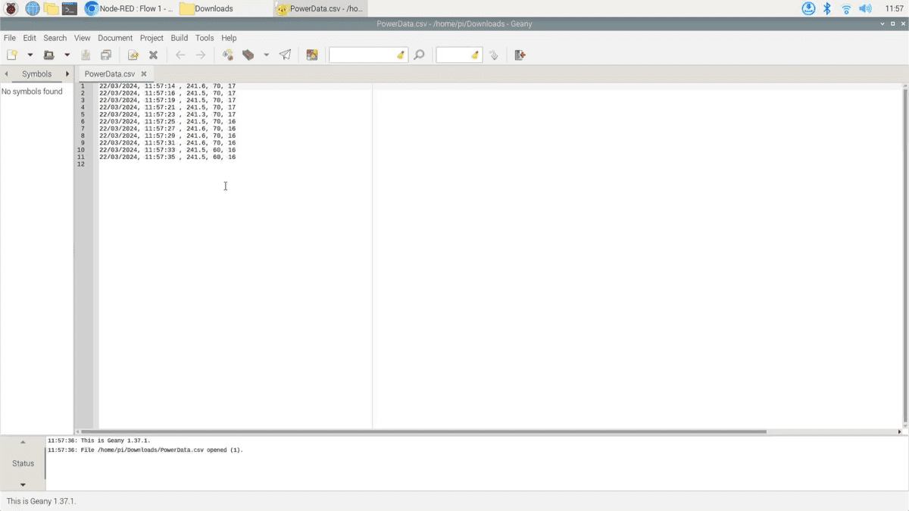Save the PowerData.csv file
The height and width of the screenshot is (511, 909).
[85, 55]
